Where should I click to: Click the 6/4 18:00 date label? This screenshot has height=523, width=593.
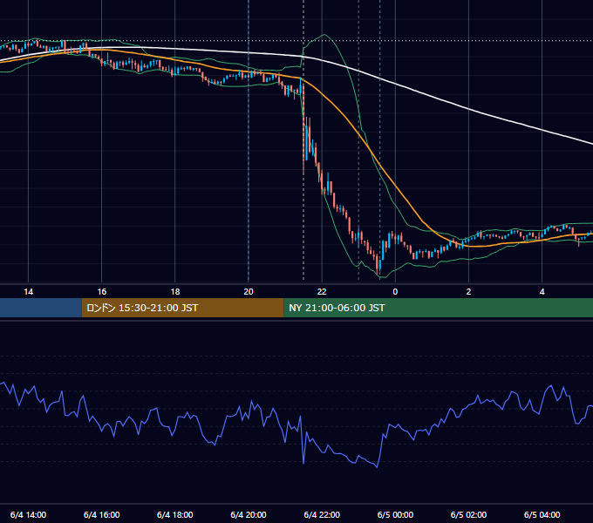[175, 514]
